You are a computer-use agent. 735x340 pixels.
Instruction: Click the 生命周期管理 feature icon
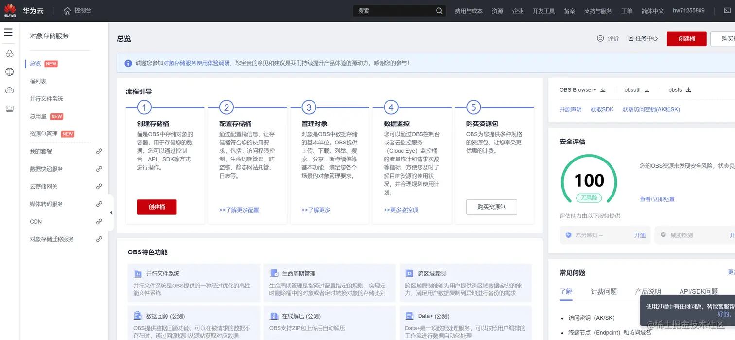point(274,274)
